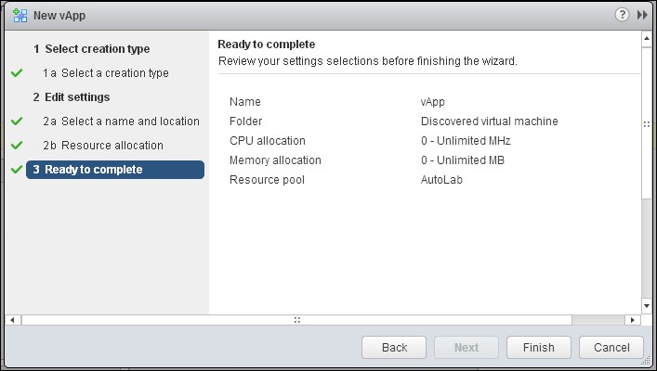Click green checkmark beside Ready to complete
This screenshot has height=371, width=657.
17,170
